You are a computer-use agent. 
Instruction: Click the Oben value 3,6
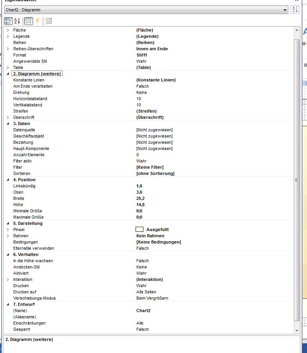tap(139, 192)
